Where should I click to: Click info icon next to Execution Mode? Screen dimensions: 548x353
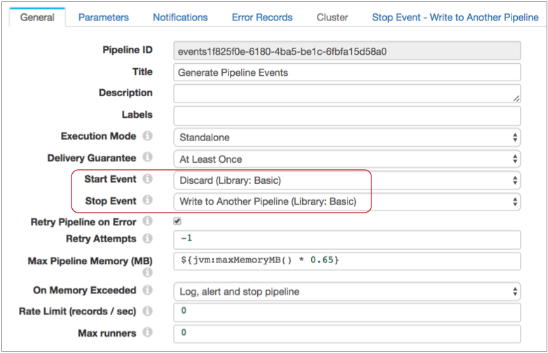(x=148, y=136)
